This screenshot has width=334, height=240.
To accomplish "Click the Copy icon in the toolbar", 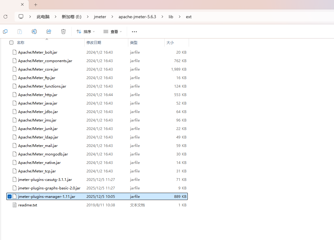I will tap(5, 32).
